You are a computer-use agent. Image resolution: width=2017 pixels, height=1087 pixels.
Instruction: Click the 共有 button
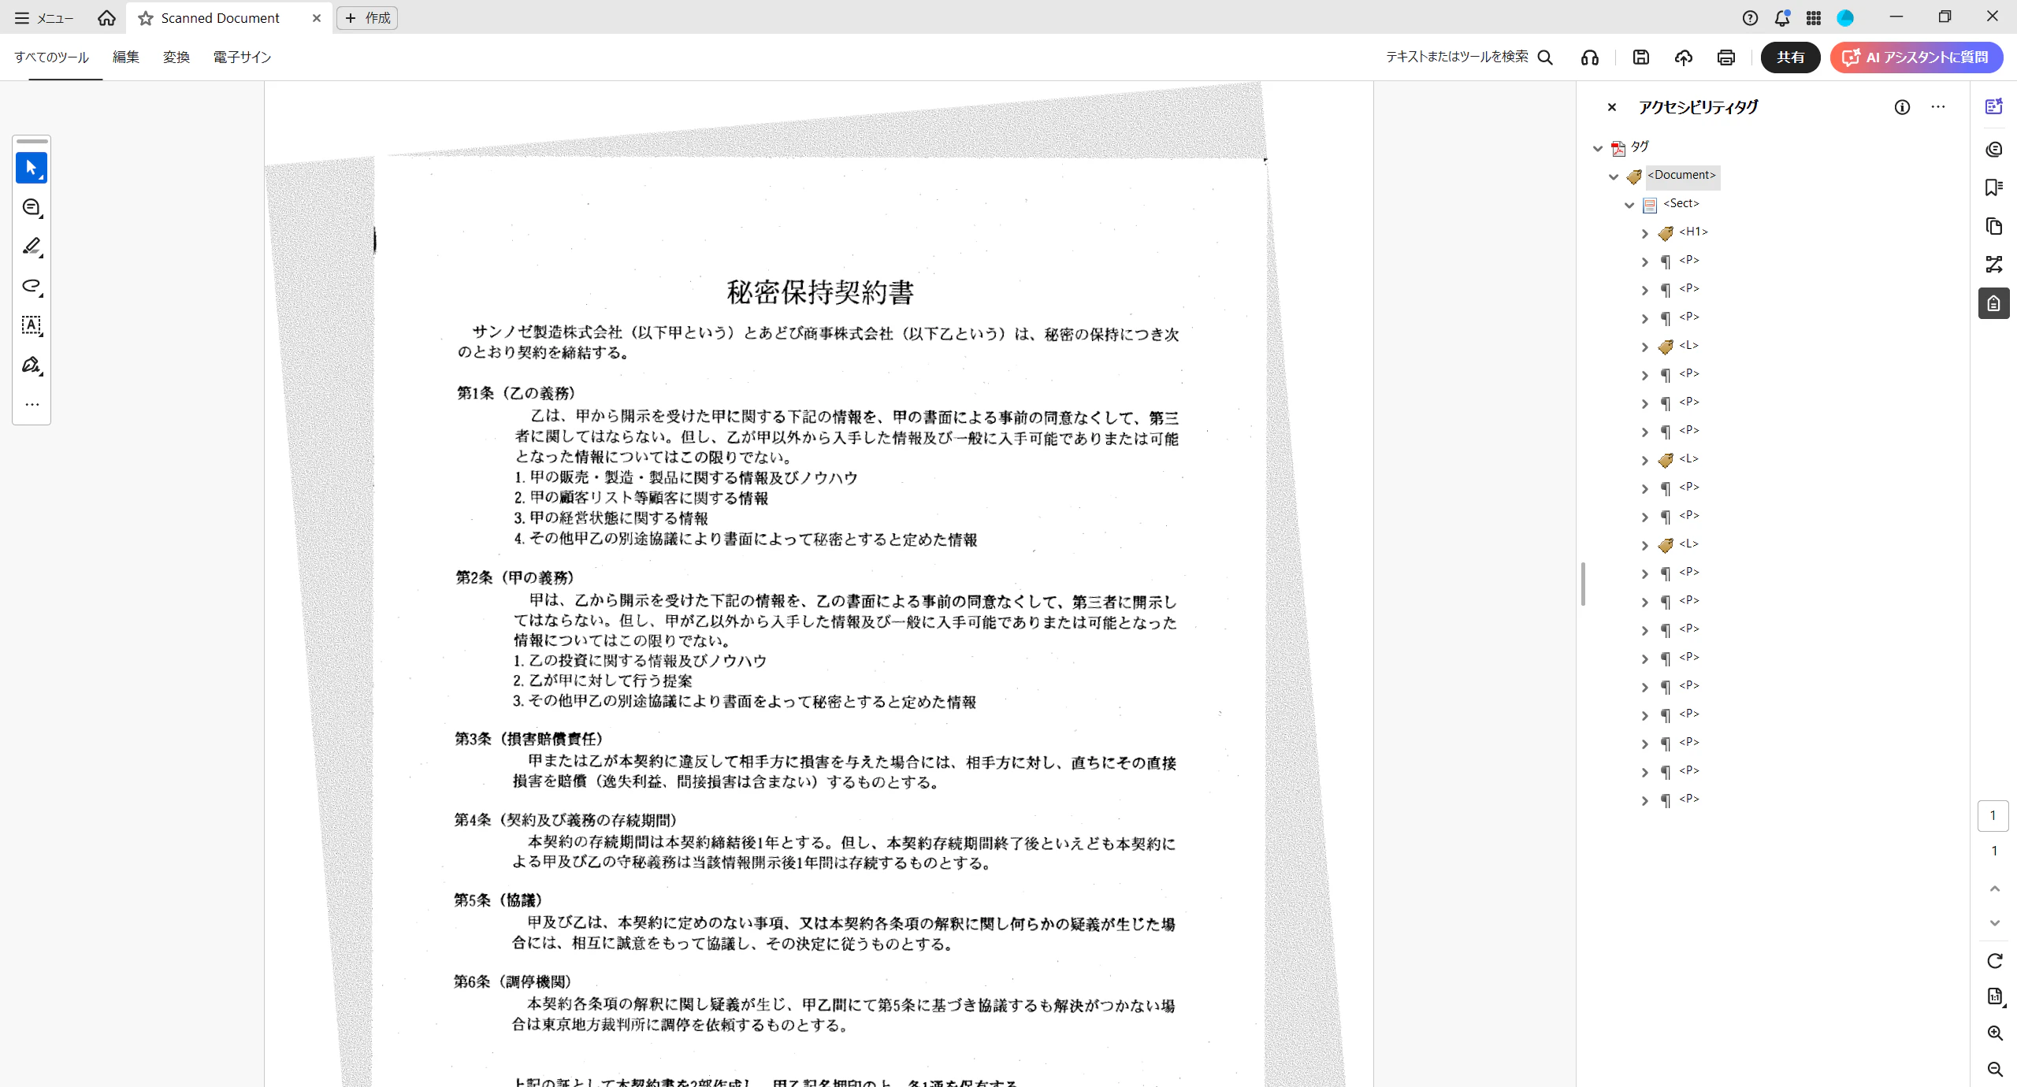(1790, 58)
